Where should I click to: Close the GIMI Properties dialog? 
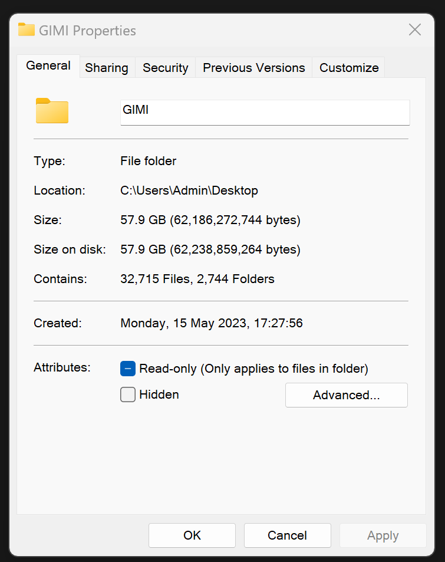pos(415,30)
